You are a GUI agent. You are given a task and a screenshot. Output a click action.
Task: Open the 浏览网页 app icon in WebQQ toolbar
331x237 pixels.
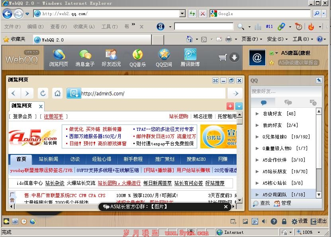click(59, 58)
